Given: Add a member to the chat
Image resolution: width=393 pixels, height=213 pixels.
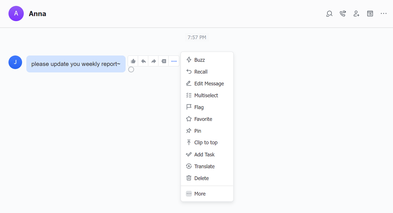Looking at the screenshot, I should 356,14.
